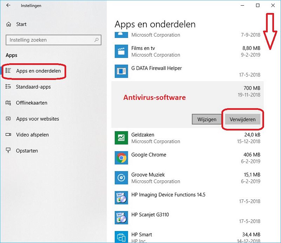Select the HP Smart entry
281x243 pixels.
point(188,237)
